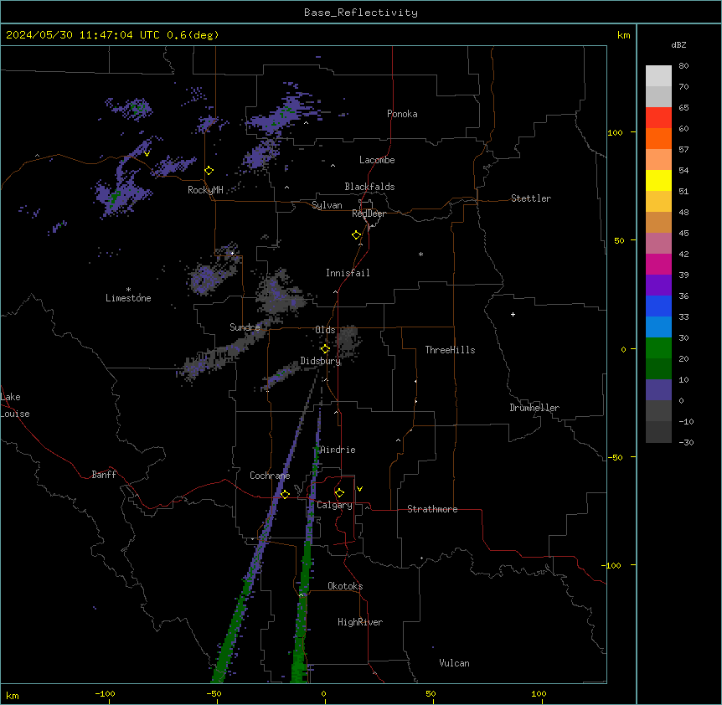Click the yellow v marker east of Calgary
Viewport: 722px width, 705px height.
point(359,489)
